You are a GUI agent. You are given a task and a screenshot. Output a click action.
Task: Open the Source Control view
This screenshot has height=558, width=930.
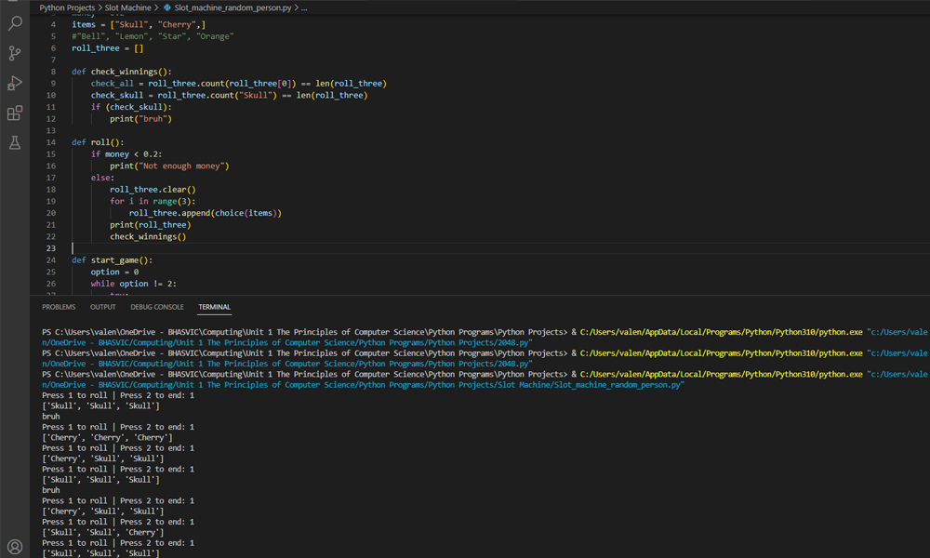15,53
